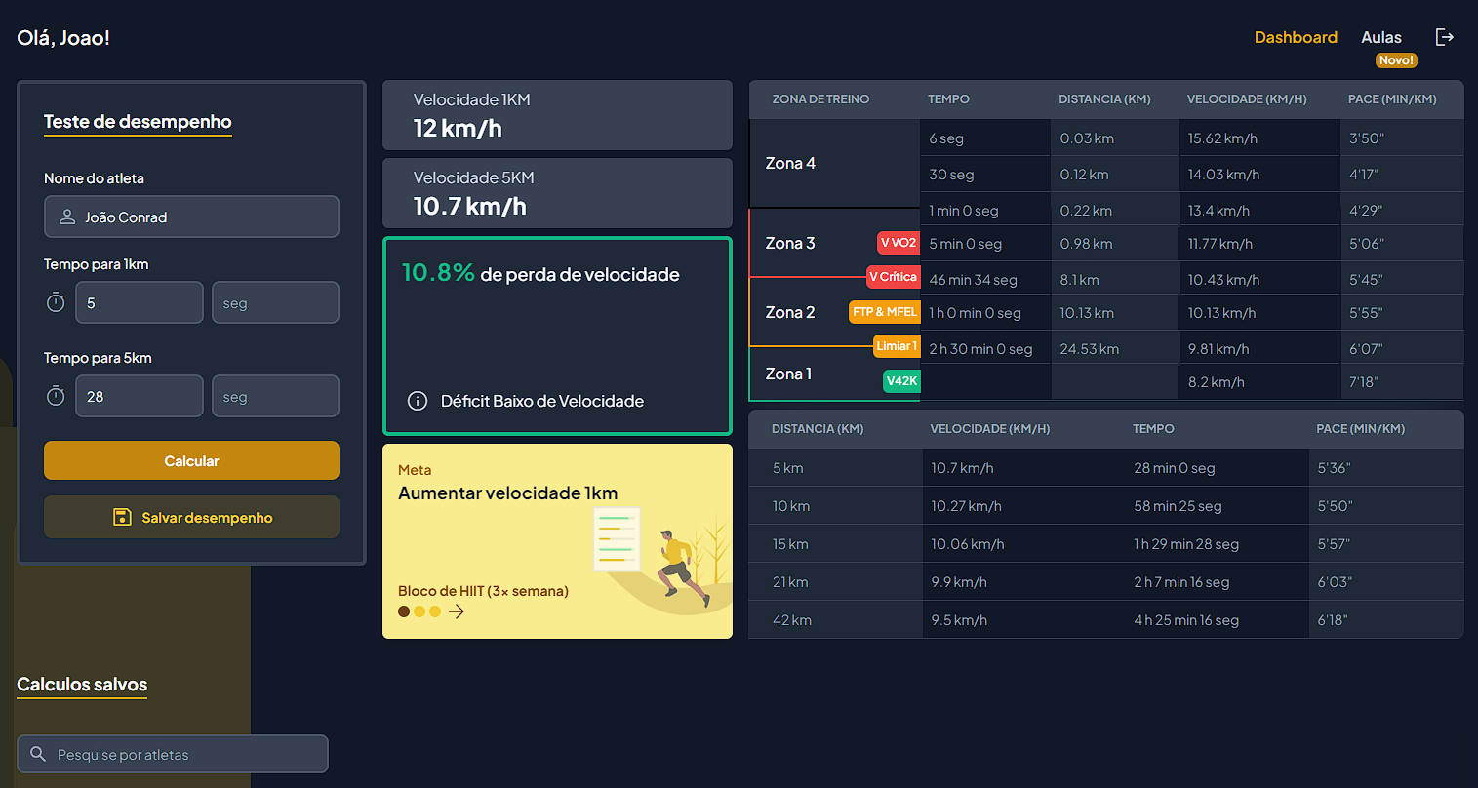Select the FTP & MFEL orange badge

click(x=884, y=312)
